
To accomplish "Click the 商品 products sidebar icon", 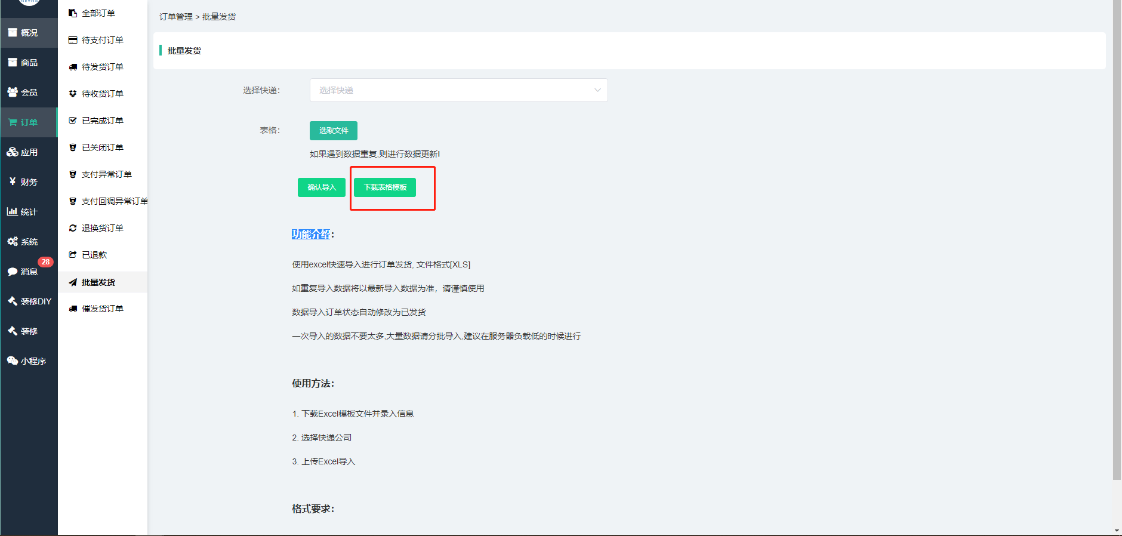I will [x=13, y=63].
